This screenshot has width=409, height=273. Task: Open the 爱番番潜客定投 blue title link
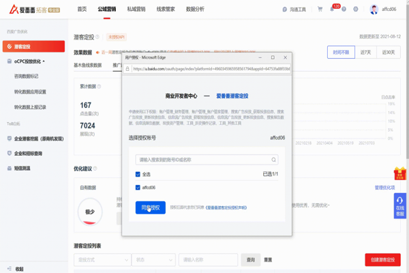tap(232, 96)
